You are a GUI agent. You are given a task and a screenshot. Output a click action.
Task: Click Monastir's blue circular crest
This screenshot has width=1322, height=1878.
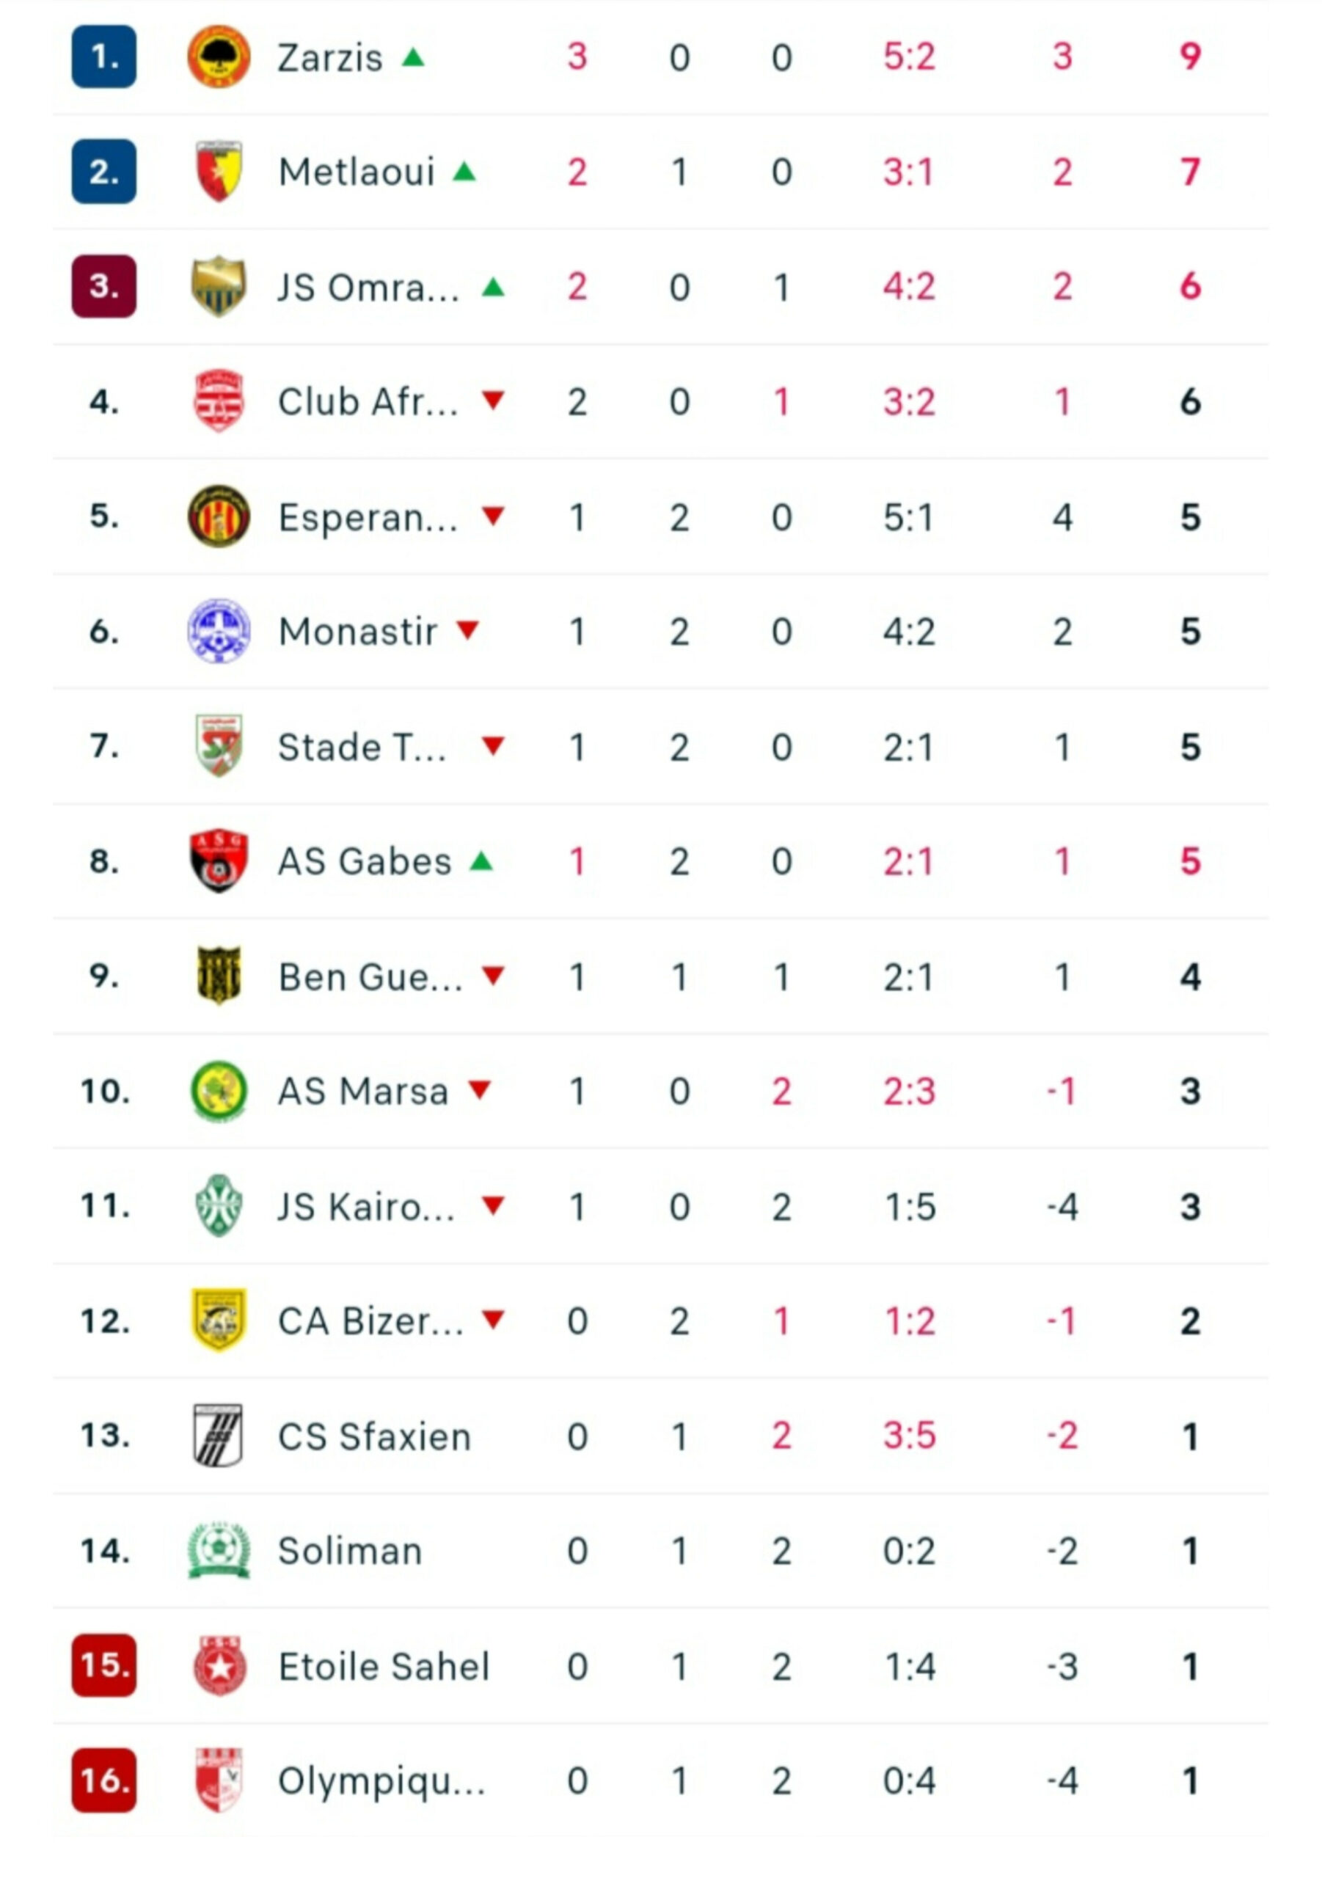(219, 631)
